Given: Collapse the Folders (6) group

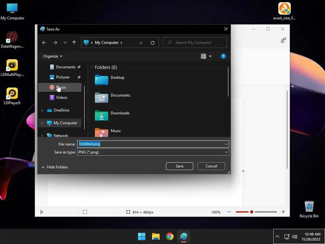Looking at the screenshot, I should 92,67.
